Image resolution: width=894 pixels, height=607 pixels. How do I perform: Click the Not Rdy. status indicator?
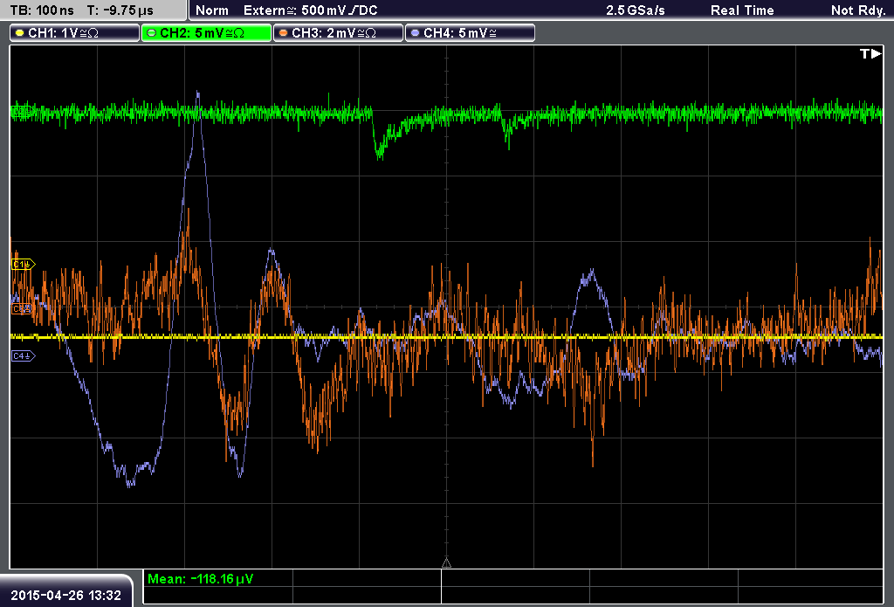[858, 10]
